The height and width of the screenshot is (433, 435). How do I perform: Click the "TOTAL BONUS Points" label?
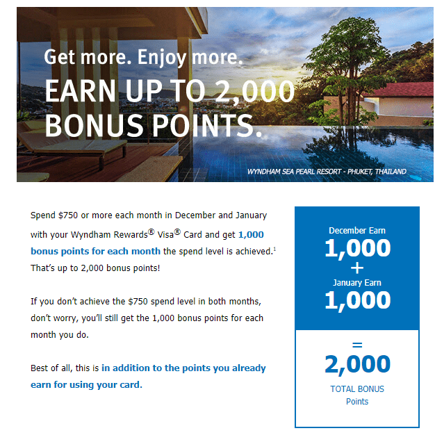357,395
